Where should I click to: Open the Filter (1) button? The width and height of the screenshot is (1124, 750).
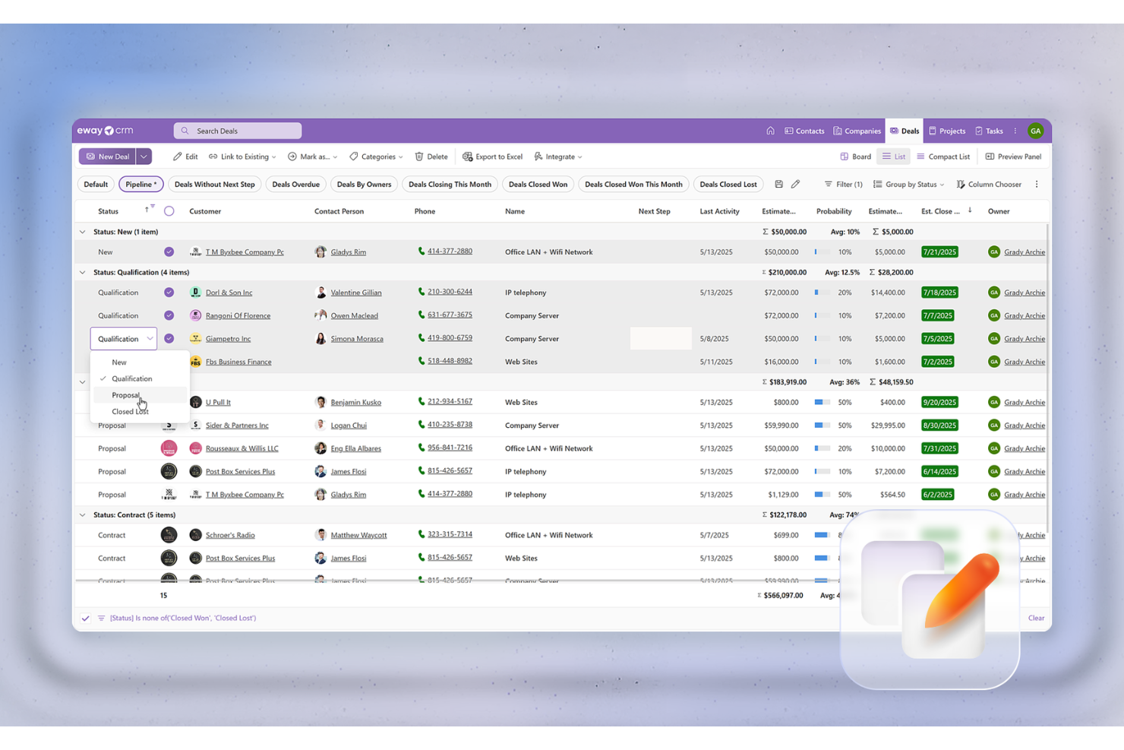(x=843, y=184)
